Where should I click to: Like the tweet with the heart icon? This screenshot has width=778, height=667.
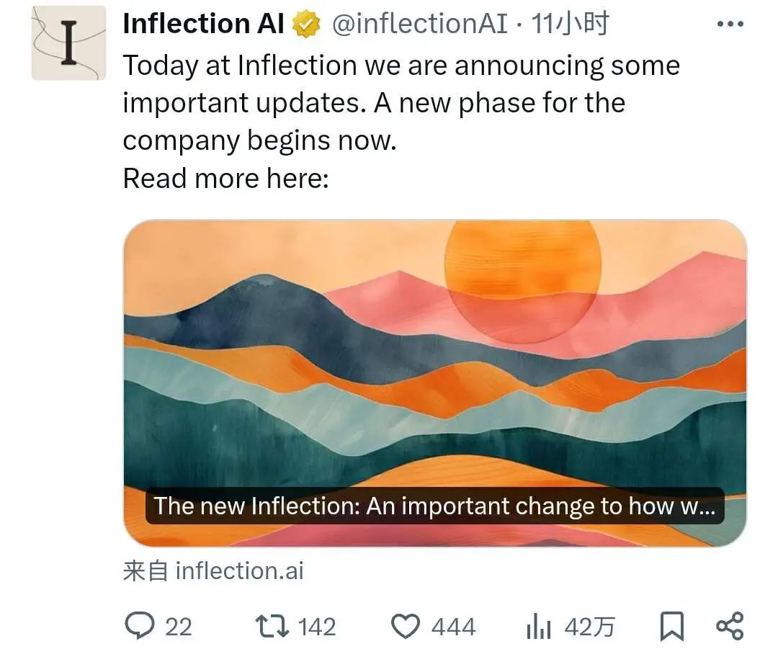tap(405, 626)
